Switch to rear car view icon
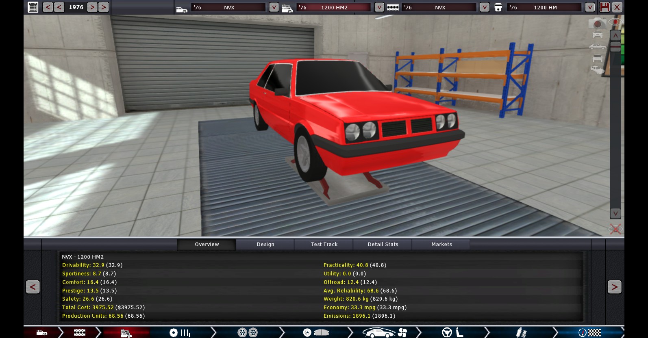 point(598,58)
